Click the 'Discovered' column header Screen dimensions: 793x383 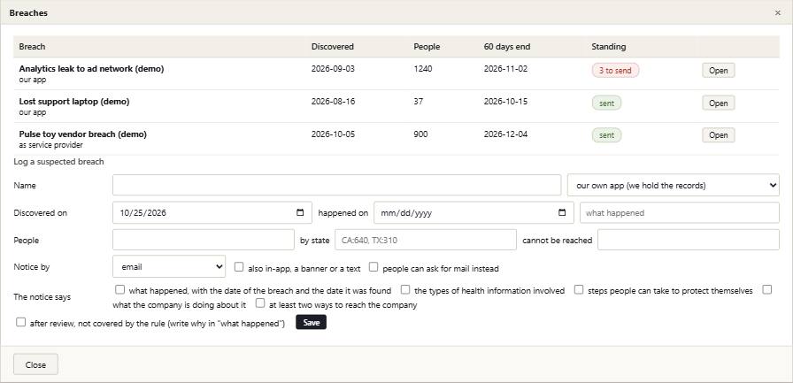(x=332, y=47)
